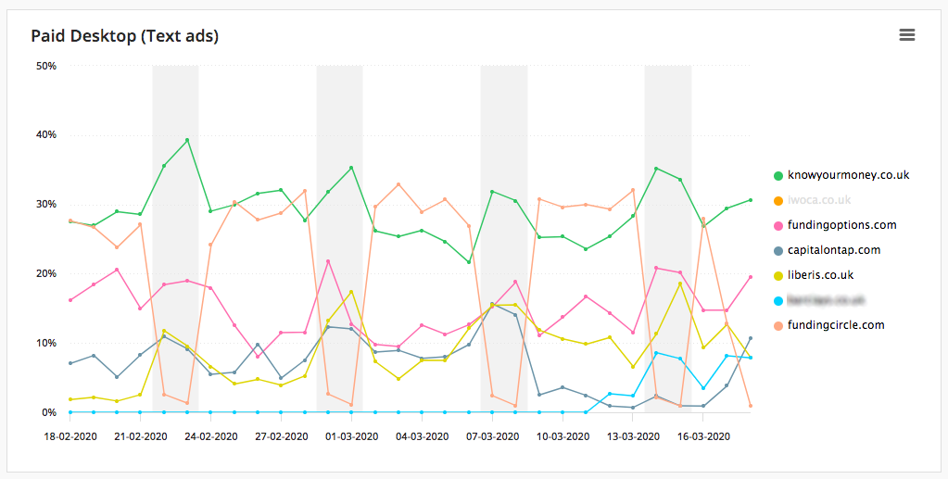Image resolution: width=948 pixels, height=479 pixels.
Task: Click the cyan blurred-series legend dot
Action: coord(778,300)
